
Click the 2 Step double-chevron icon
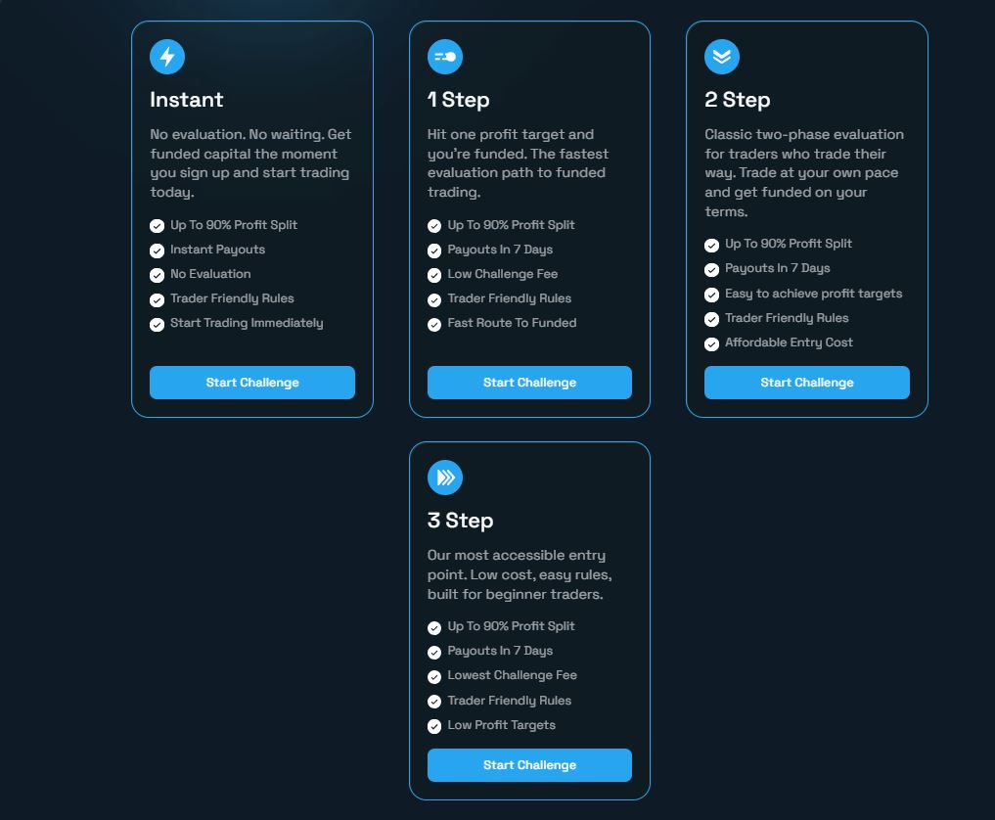[722, 57]
